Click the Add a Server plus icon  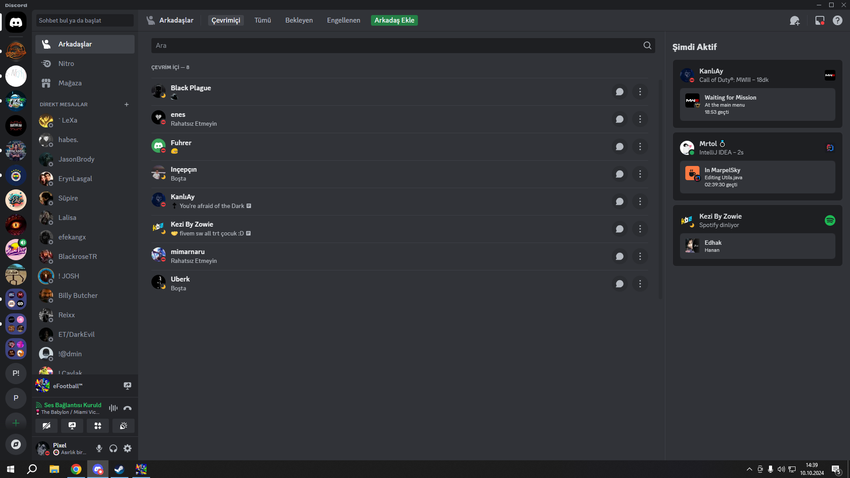click(16, 423)
